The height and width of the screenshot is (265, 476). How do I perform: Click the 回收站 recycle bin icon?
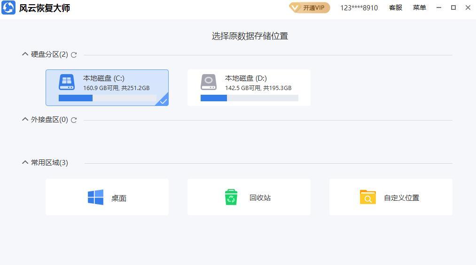[231, 197]
